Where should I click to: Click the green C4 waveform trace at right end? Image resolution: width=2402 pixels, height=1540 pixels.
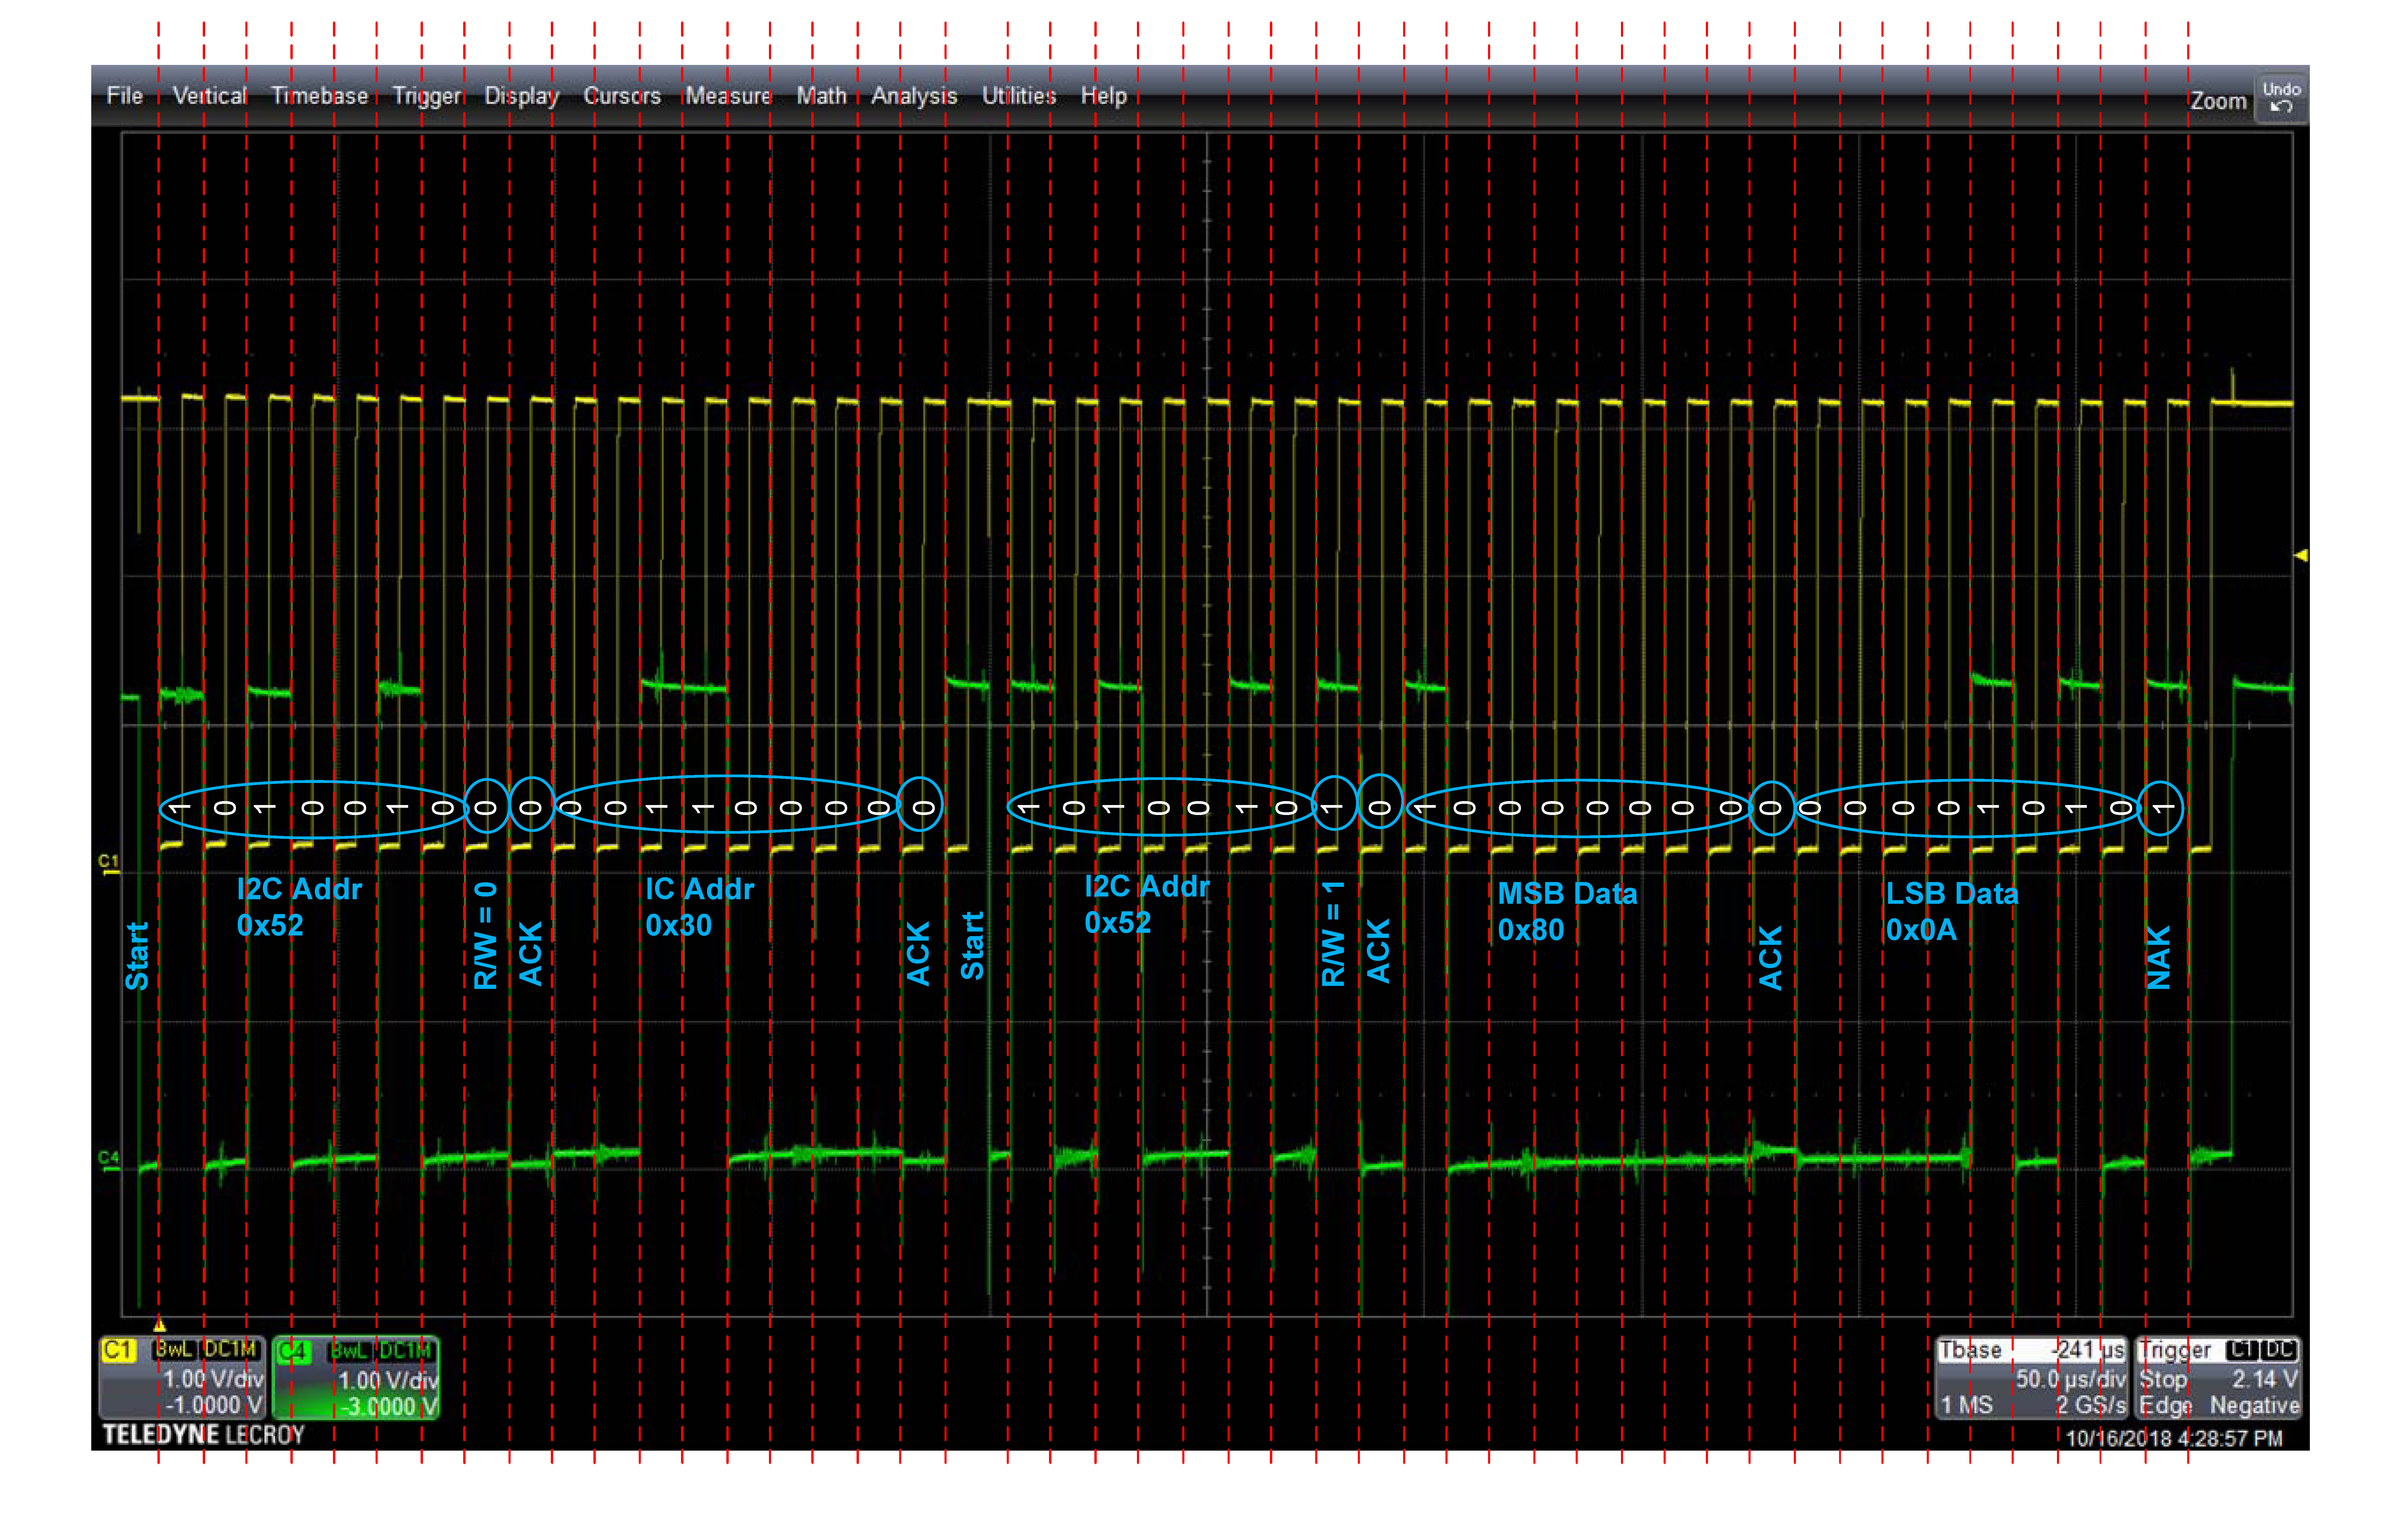coord(2263,686)
